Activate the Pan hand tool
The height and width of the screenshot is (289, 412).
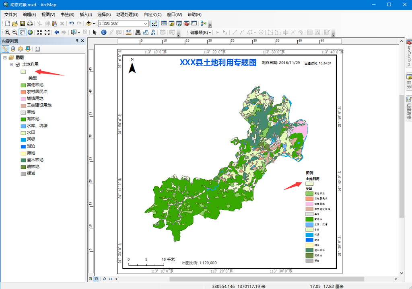click(23, 33)
